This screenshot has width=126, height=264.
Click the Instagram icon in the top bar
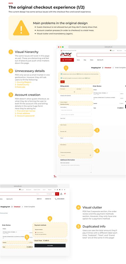pyautogui.click(x=62, y=190)
